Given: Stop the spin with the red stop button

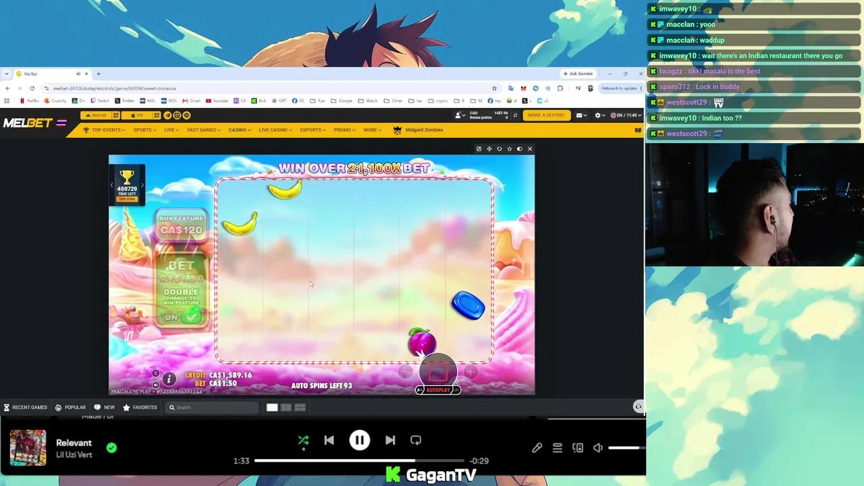Looking at the screenshot, I should click(437, 371).
